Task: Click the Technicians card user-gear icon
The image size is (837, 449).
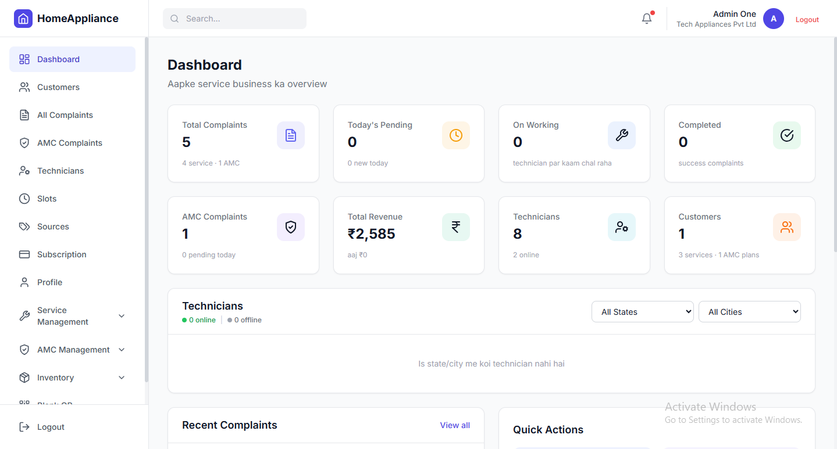Action: click(622, 227)
